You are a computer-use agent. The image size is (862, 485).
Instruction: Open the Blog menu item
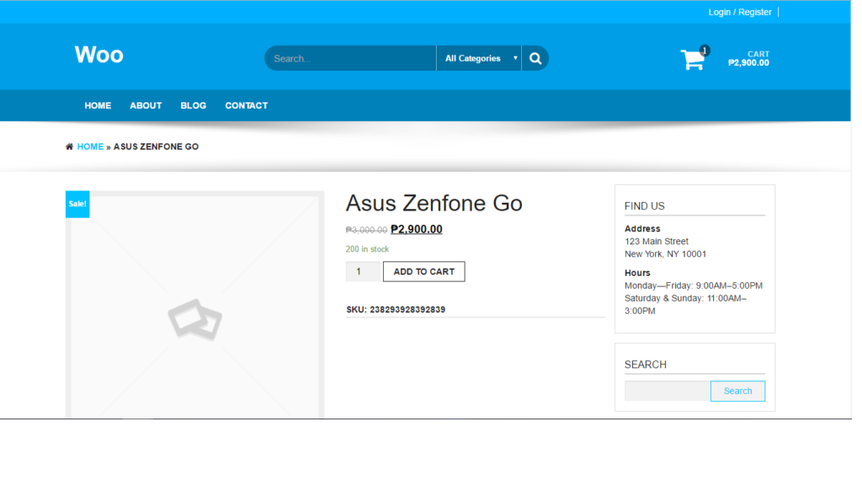(193, 105)
